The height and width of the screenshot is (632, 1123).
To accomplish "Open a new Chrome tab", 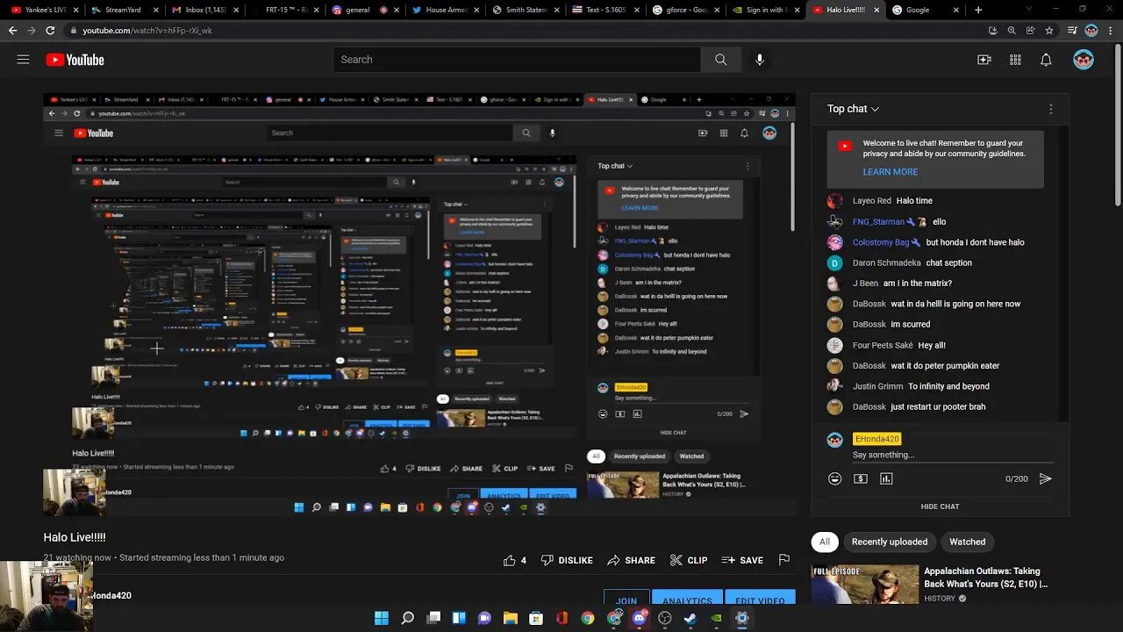I will [978, 10].
